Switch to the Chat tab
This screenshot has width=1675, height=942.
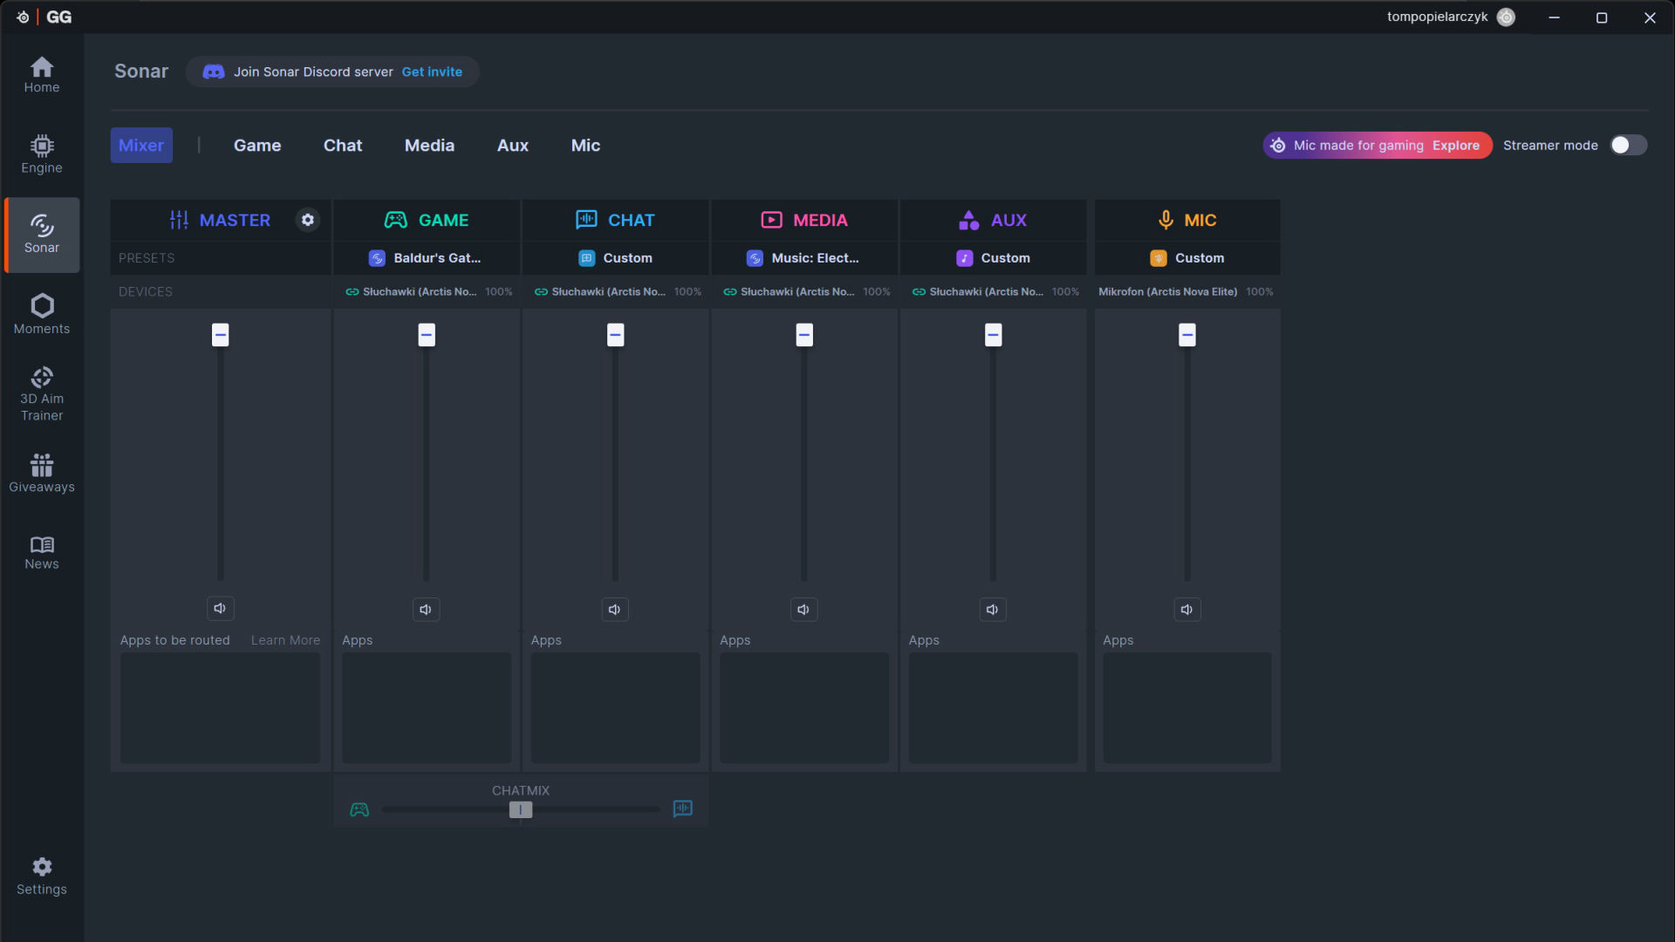(x=342, y=146)
